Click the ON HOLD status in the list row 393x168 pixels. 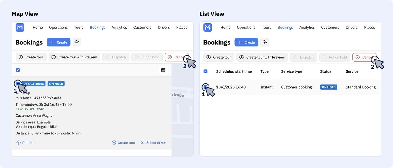329,87
